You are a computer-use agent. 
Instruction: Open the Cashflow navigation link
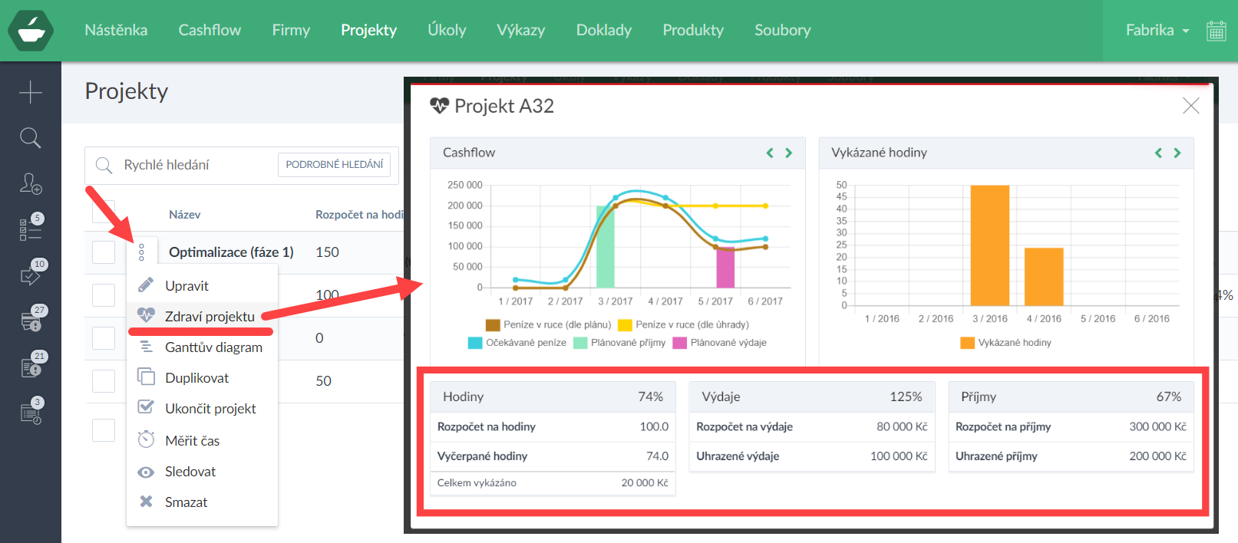210,31
